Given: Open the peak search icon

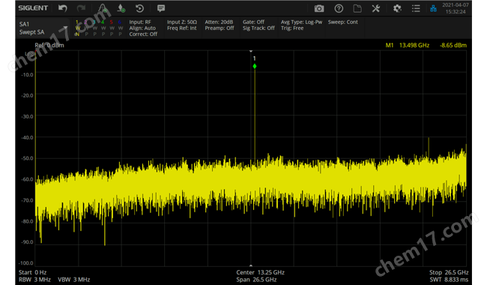Looking at the screenshot, I should (103, 8).
